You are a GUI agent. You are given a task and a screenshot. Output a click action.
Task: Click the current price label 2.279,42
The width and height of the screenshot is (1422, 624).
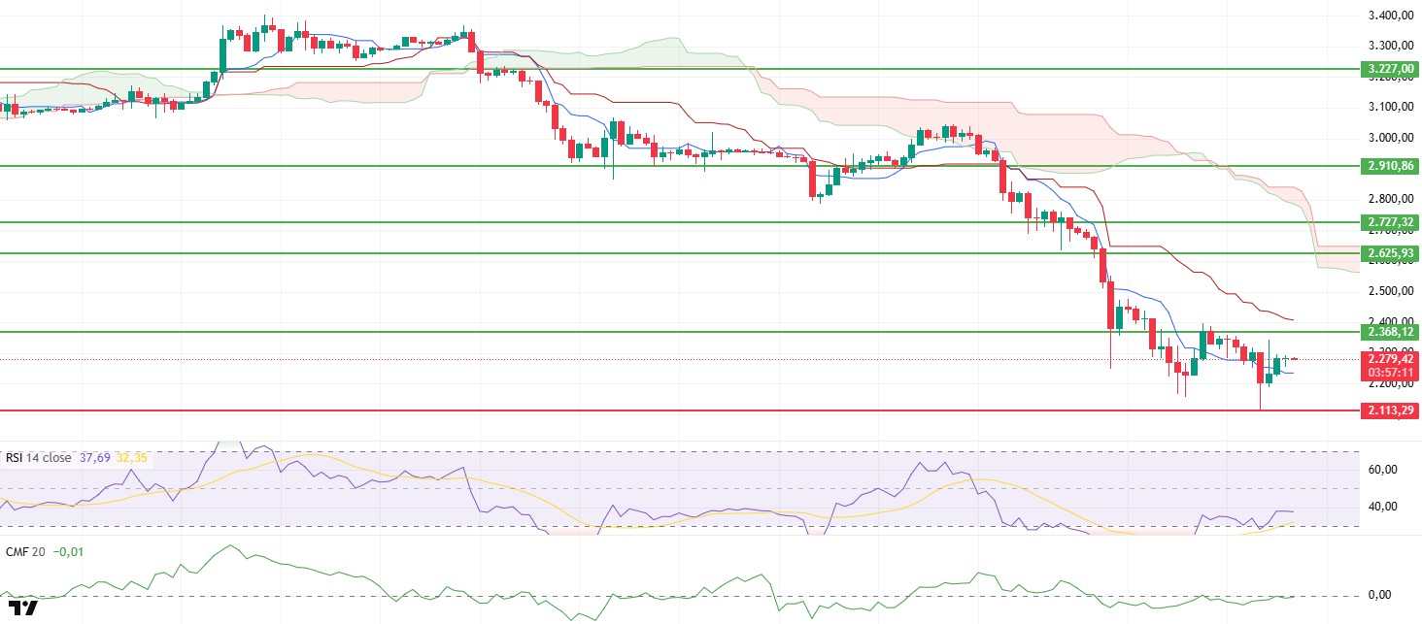pos(1391,358)
